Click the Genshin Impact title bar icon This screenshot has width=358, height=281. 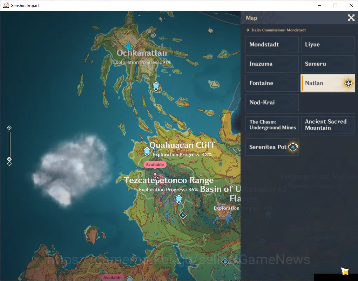point(6,5)
